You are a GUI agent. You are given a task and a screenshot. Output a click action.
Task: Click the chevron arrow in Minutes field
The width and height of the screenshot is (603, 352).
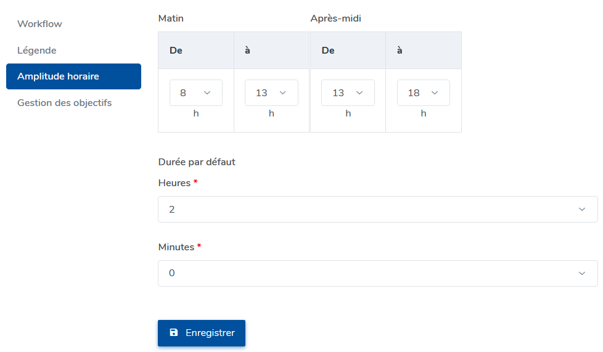[x=582, y=274]
